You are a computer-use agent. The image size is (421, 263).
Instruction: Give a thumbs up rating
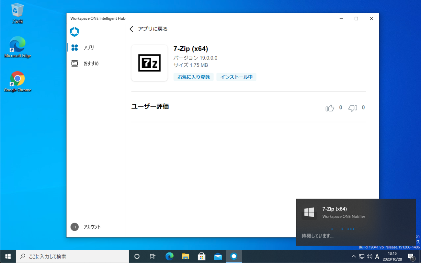[330, 108]
